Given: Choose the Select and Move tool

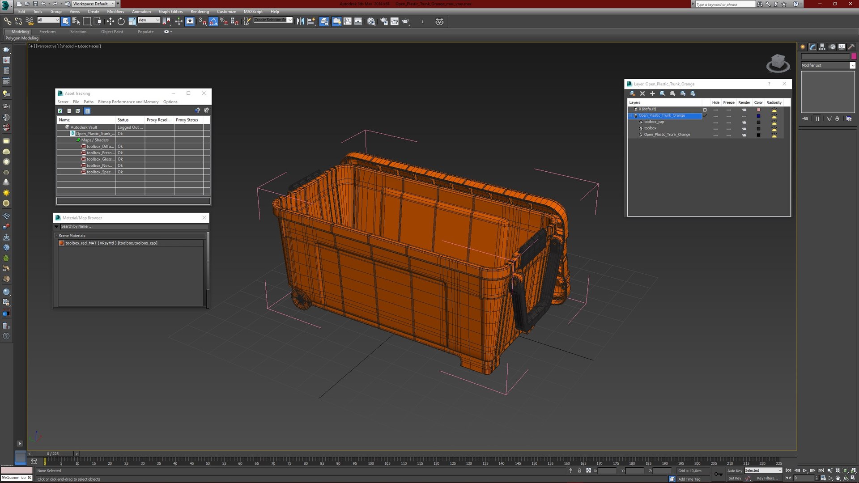Looking at the screenshot, I should point(110,21).
